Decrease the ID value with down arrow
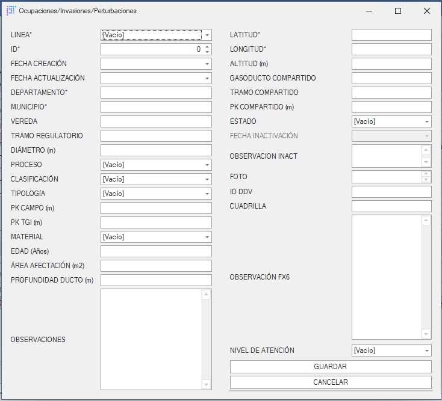The height and width of the screenshot is (401, 442). coord(207,52)
